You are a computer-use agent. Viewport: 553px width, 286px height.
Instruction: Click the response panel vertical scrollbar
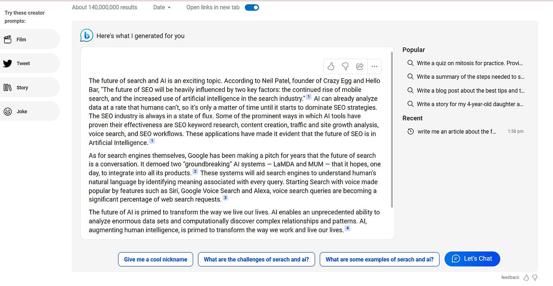(x=392, y=129)
